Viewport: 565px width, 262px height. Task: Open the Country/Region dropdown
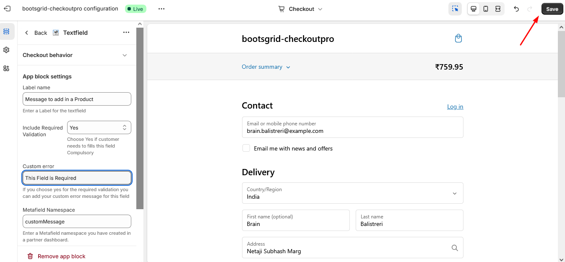click(x=352, y=193)
